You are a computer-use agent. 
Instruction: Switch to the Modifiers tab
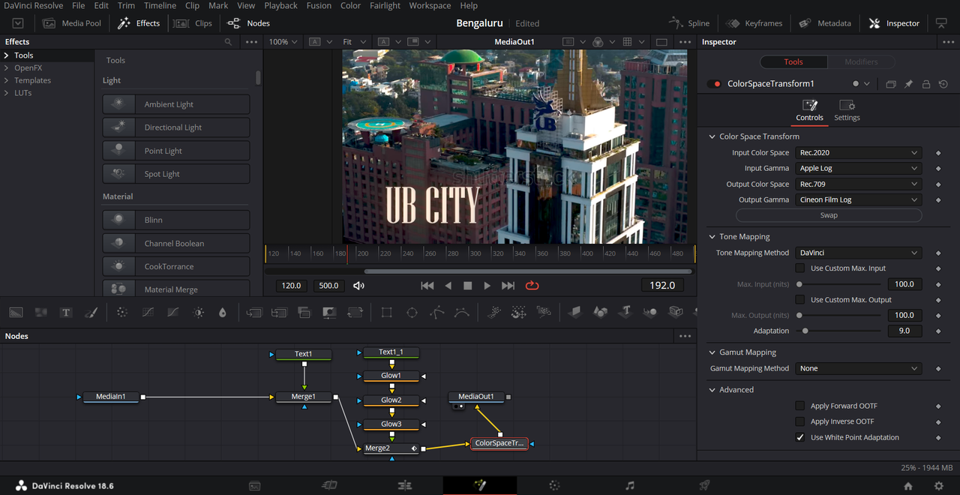pos(861,62)
